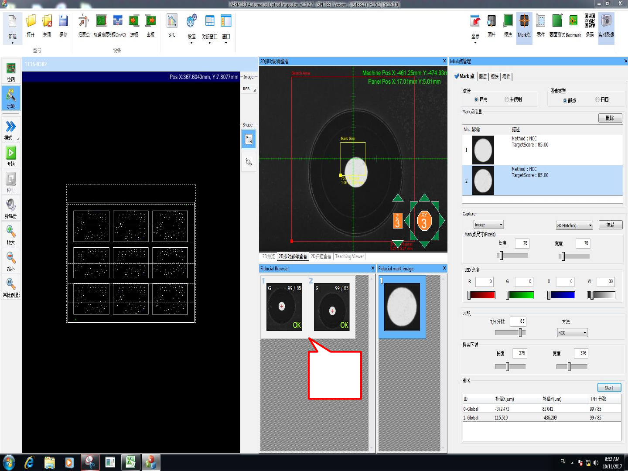Image resolution: width=628 pixels, height=471 pixels.
Task: Click the Badmark toolbar icon
Action: (573, 21)
